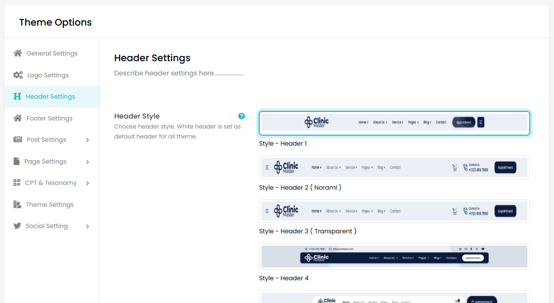Viewport: 554px width, 303px height.
Task: Open the Footer Settings section
Action: coord(49,118)
